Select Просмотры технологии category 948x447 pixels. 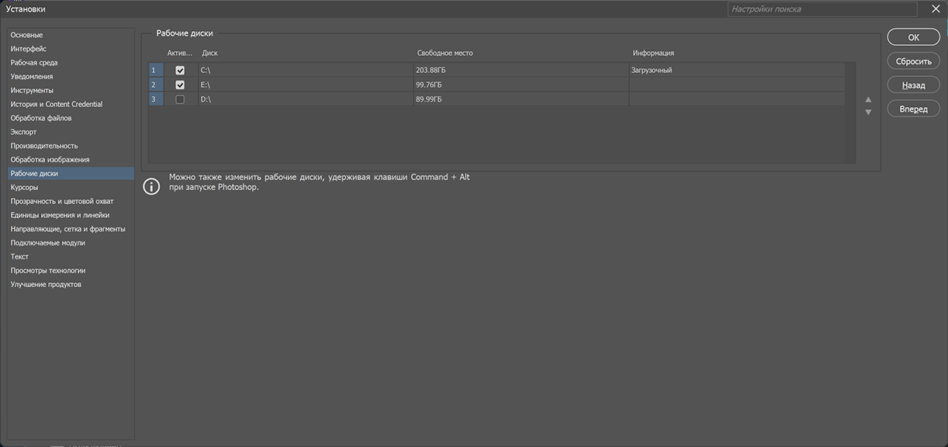point(48,271)
